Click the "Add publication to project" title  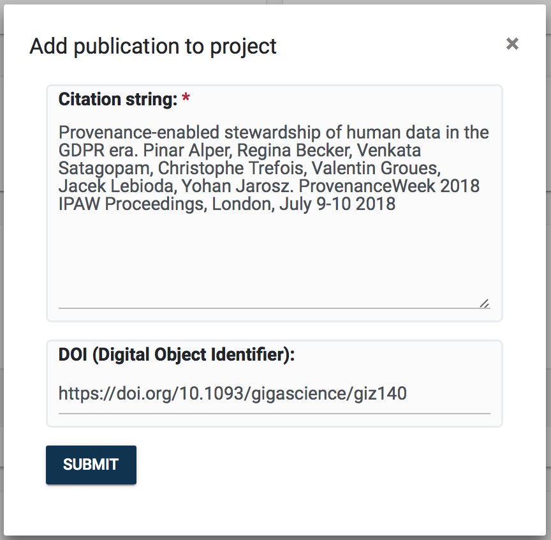pyautogui.click(x=153, y=47)
